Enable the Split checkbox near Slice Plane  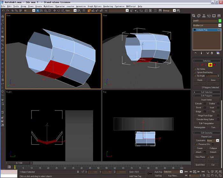pyautogui.click(x=208, y=157)
